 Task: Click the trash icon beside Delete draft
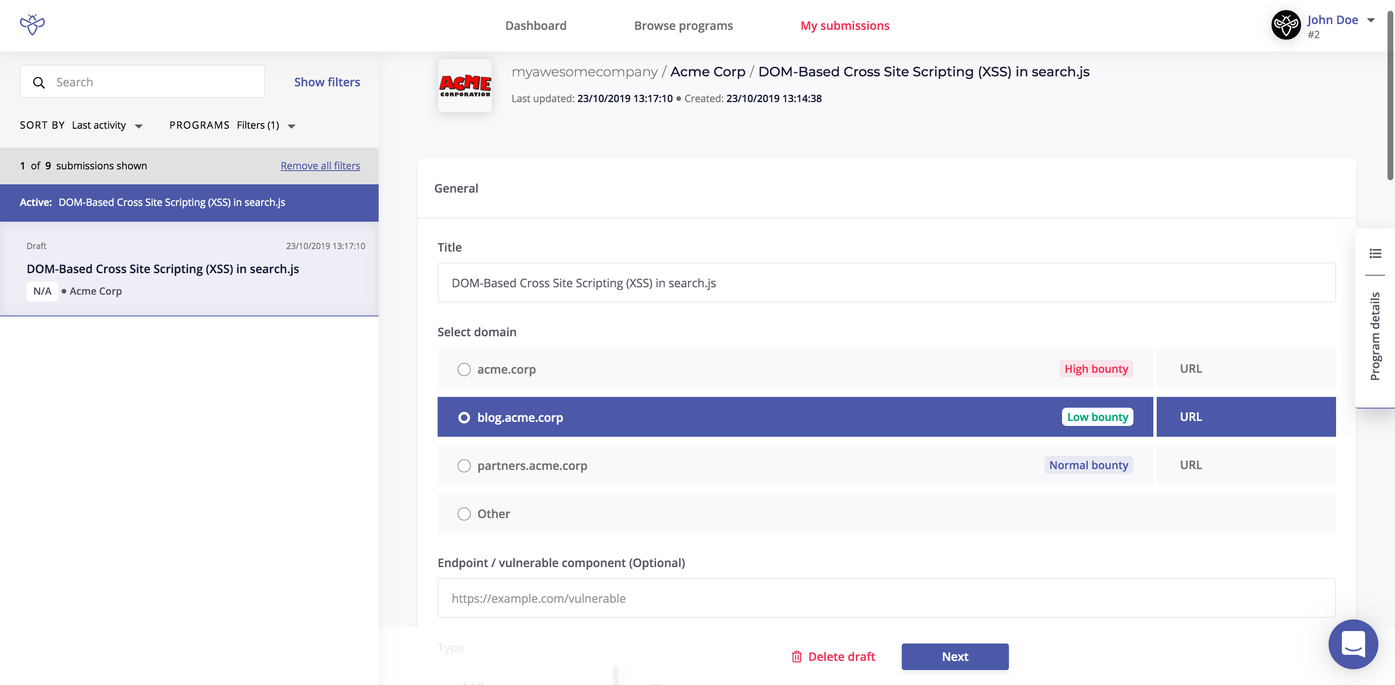tap(797, 656)
